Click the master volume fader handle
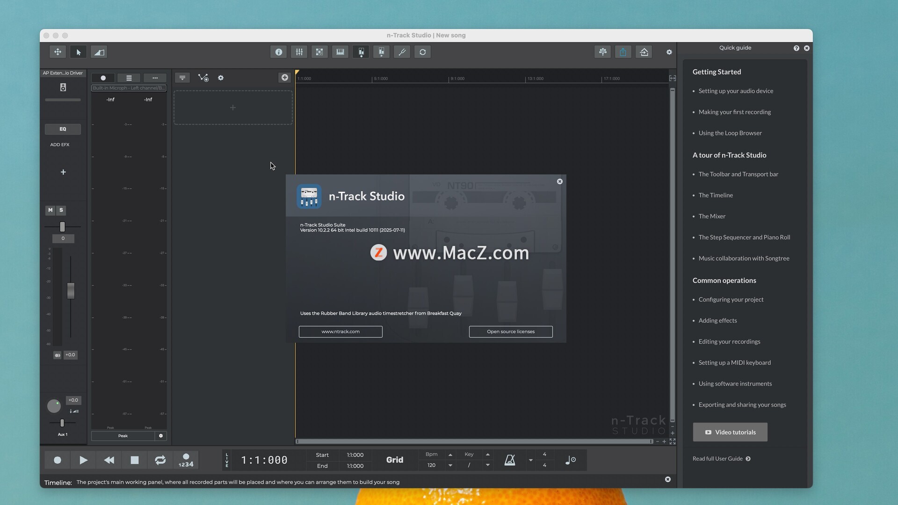The height and width of the screenshot is (505, 898). coord(71,291)
